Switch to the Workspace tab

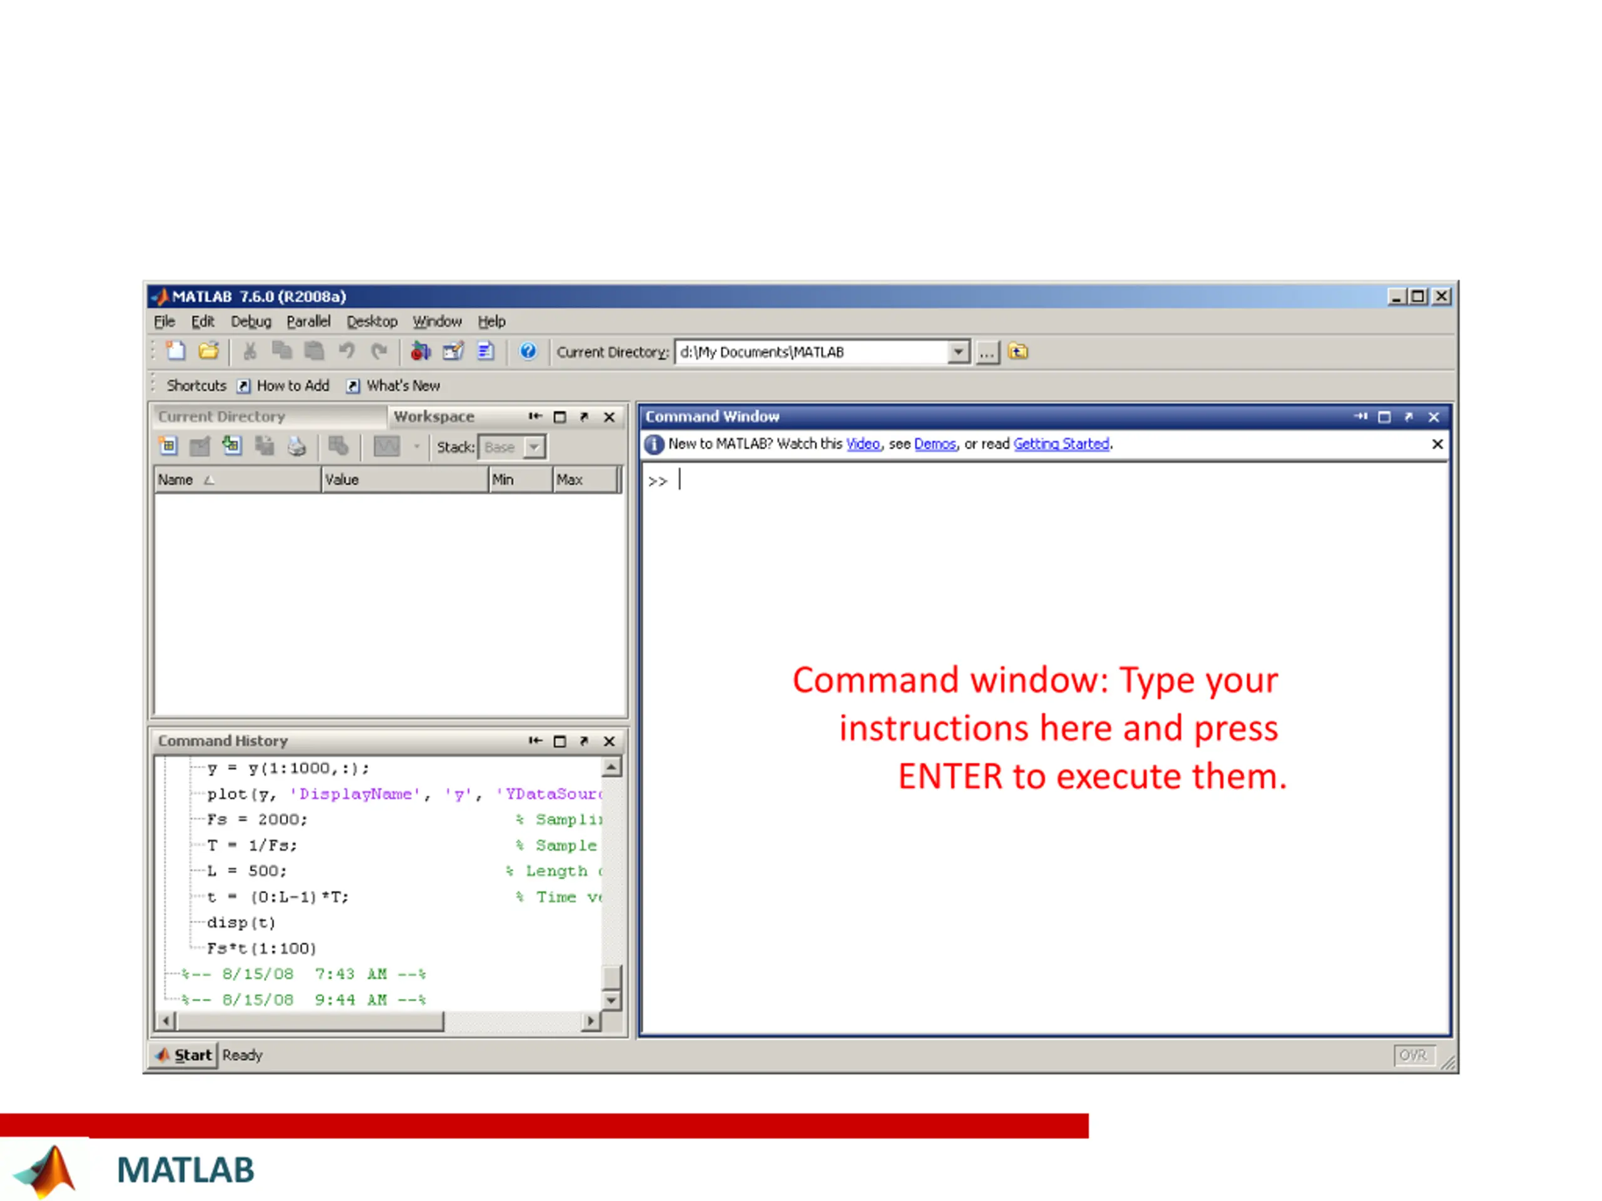(x=434, y=417)
